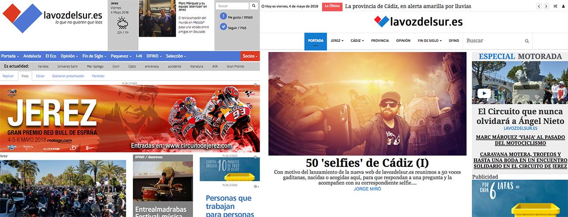Viewport: 568px width, 217px height.
Task: Switch to the Editar tab
Action: (x=40, y=76)
